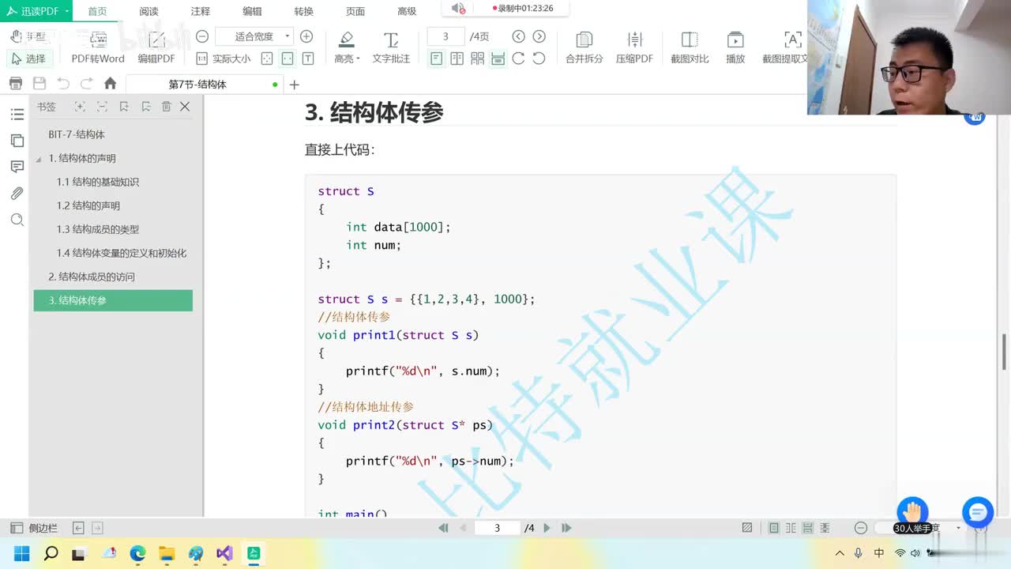The image size is (1011, 569).
Task: Redo the last action
Action: point(87,84)
